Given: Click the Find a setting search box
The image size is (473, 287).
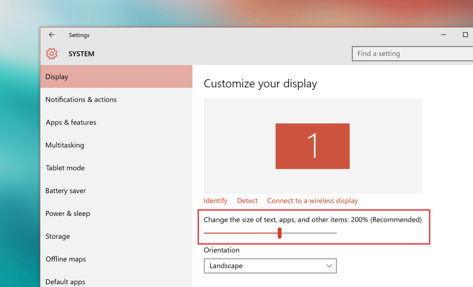Looking at the screenshot, I should click(x=412, y=54).
